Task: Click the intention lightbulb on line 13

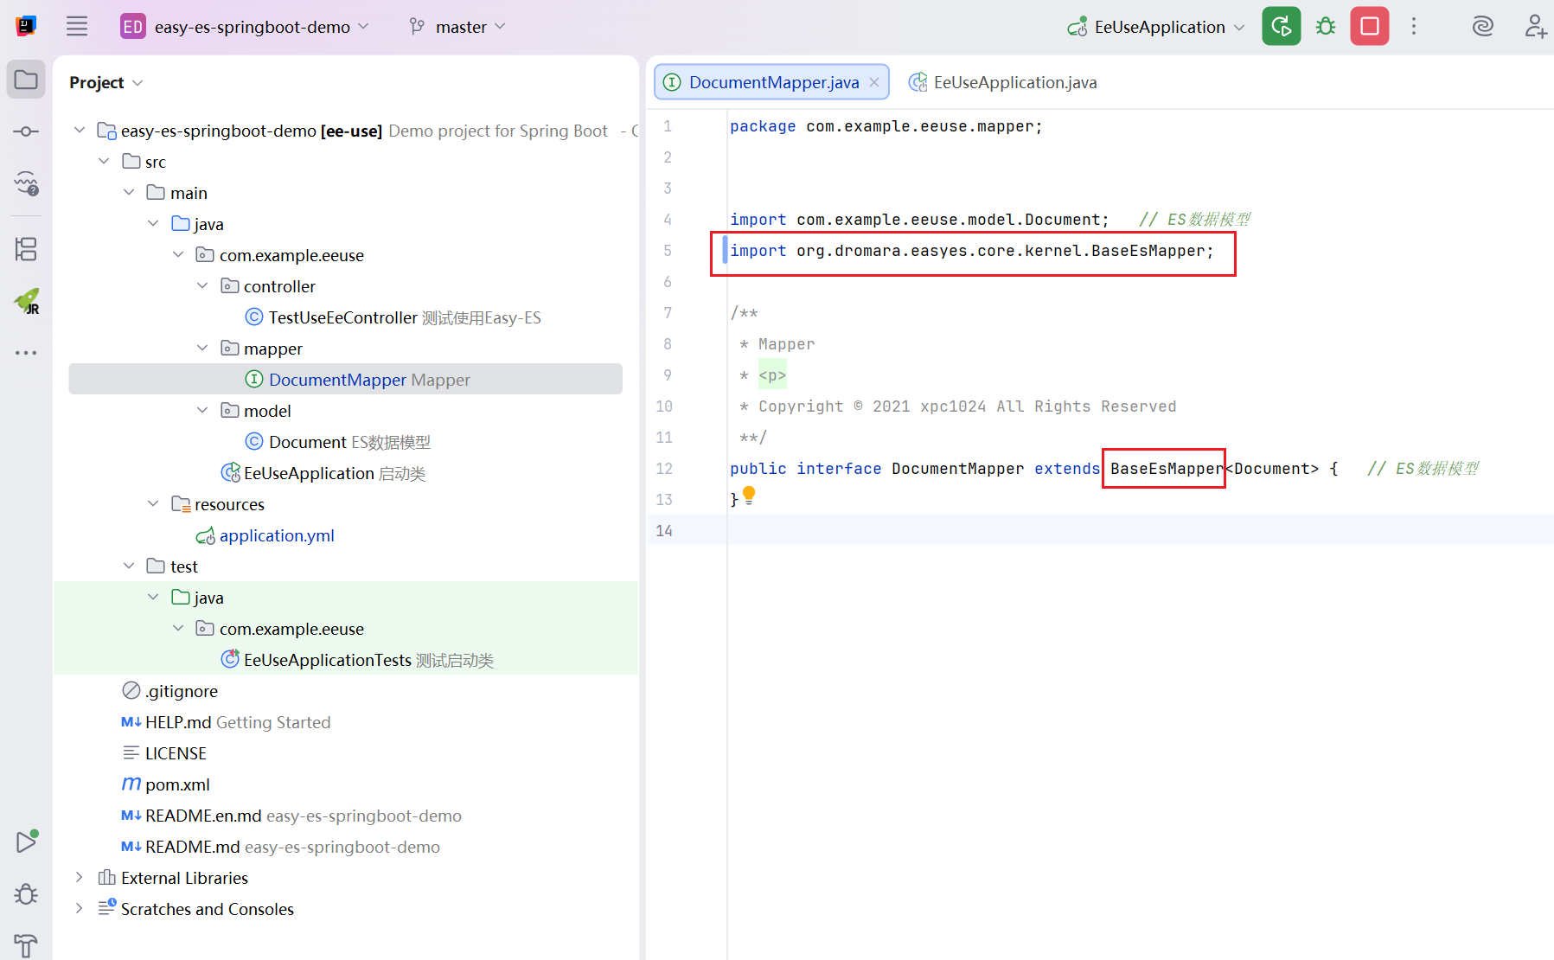Action: click(749, 496)
